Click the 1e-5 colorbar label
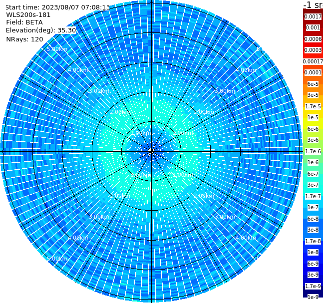Image resolution: width=323 pixels, height=303 pixels. [313, 117]
